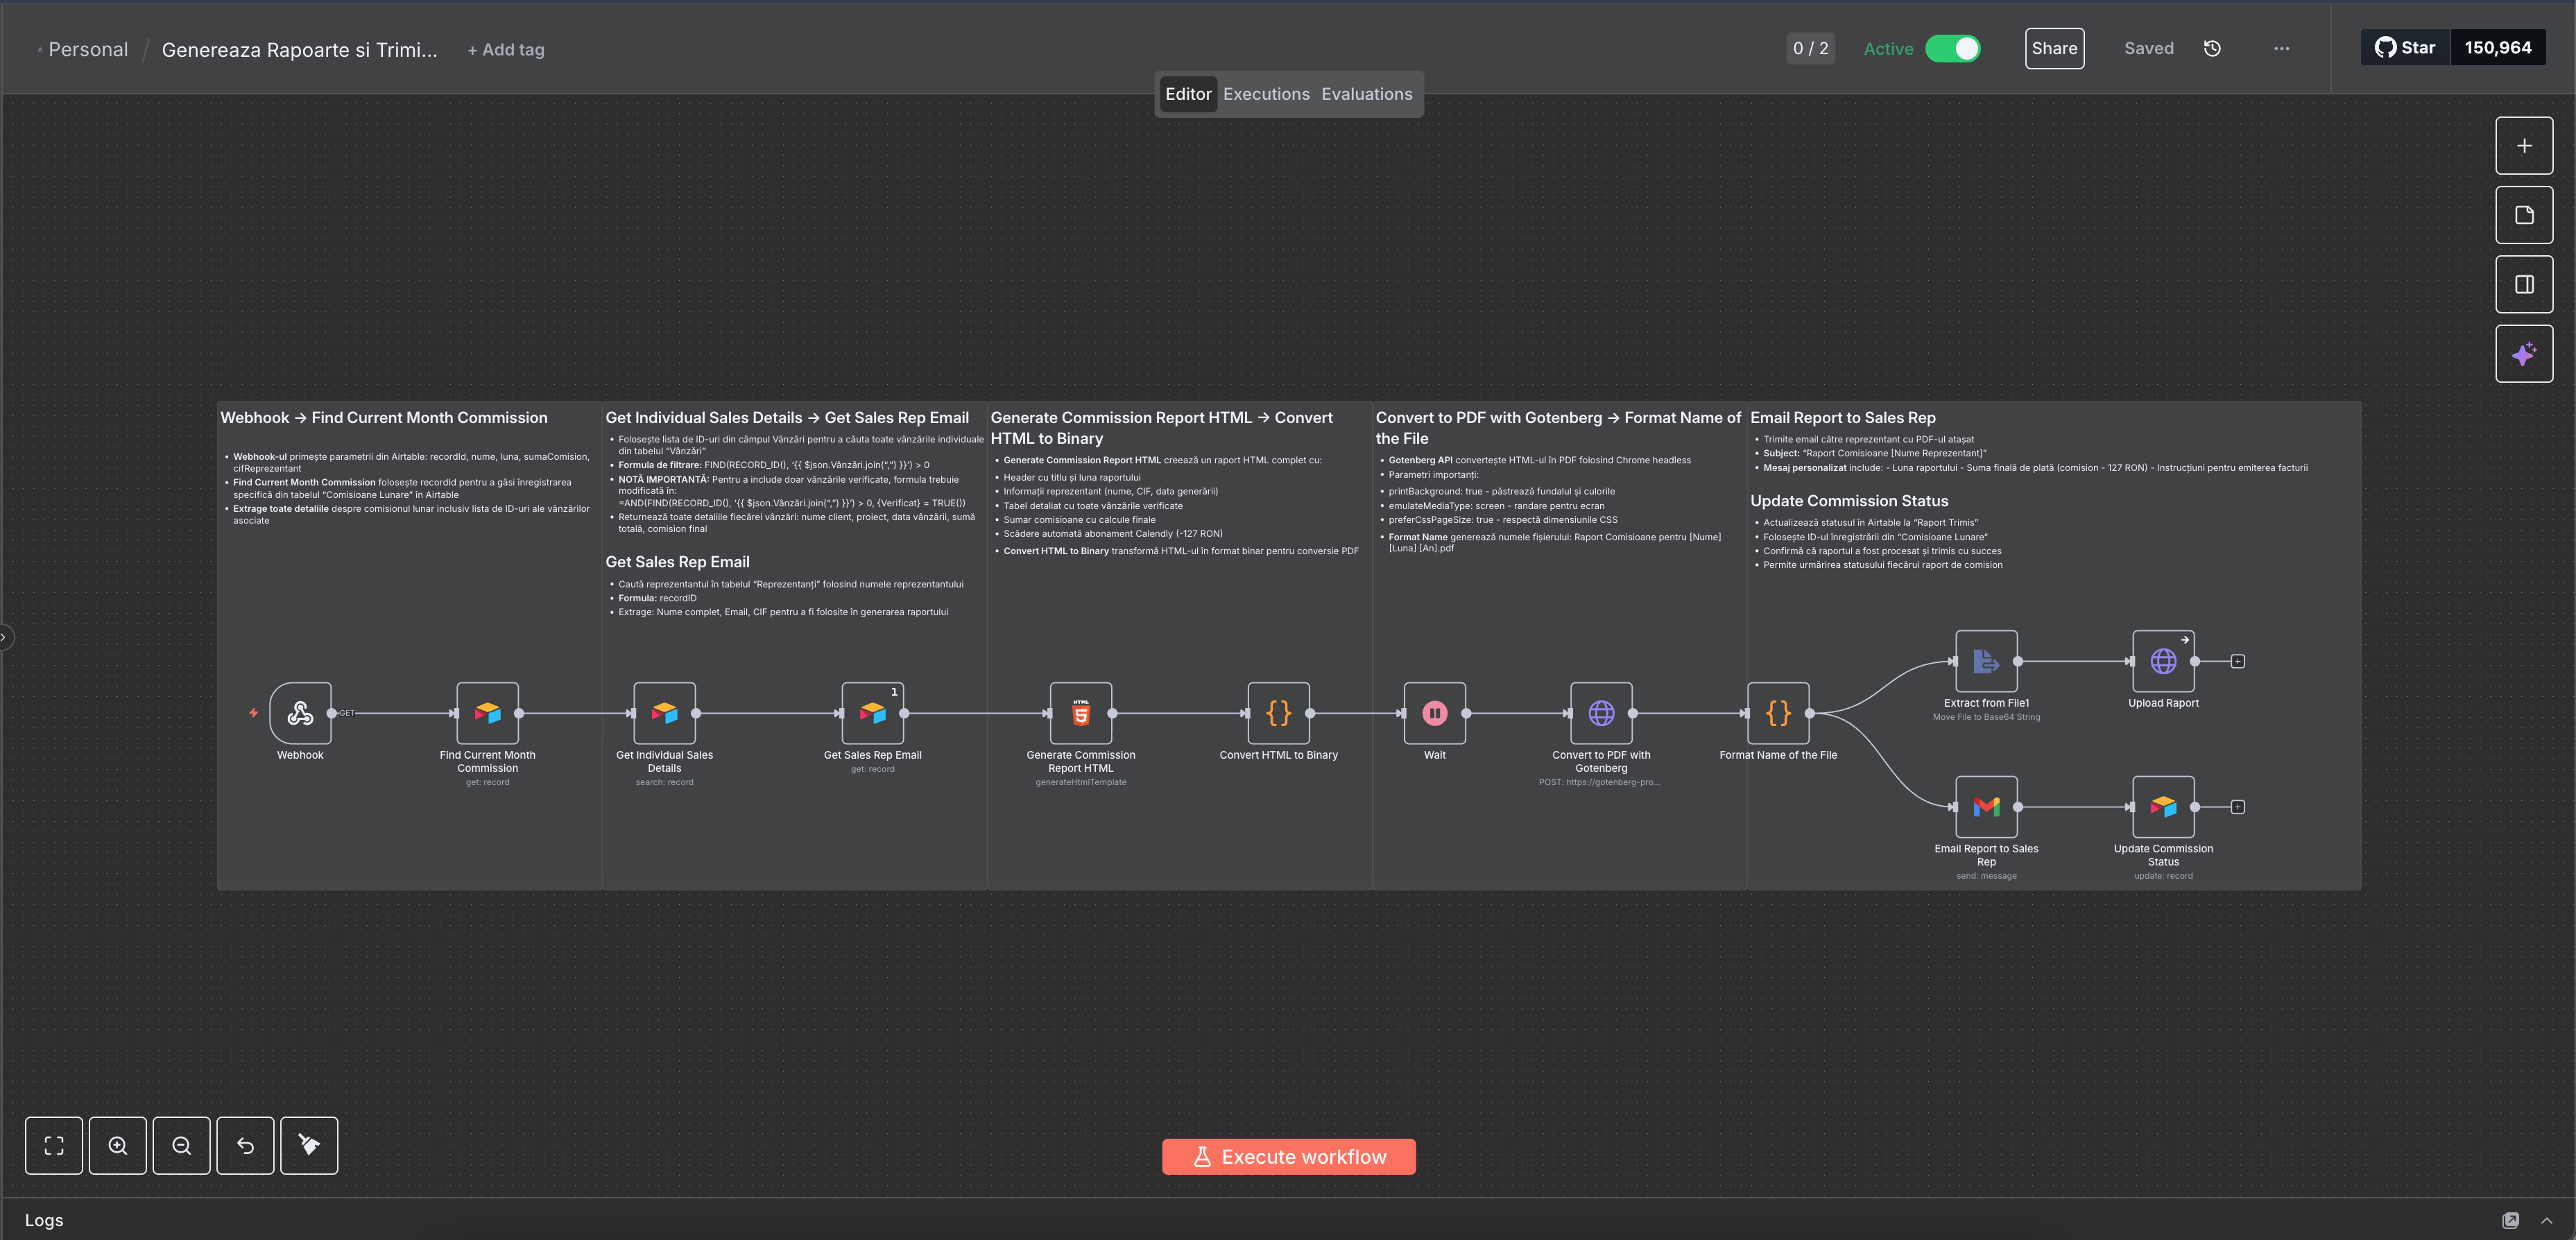Switch to the Executions tab
The width and height of the screenshot is (2576, 1240).
pyautogui.click(x=1266, y=94)
